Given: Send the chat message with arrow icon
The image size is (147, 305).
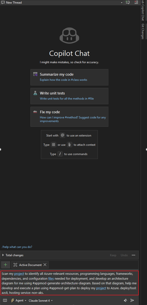Looking at the screenshot, I should (x=132, y=300).
